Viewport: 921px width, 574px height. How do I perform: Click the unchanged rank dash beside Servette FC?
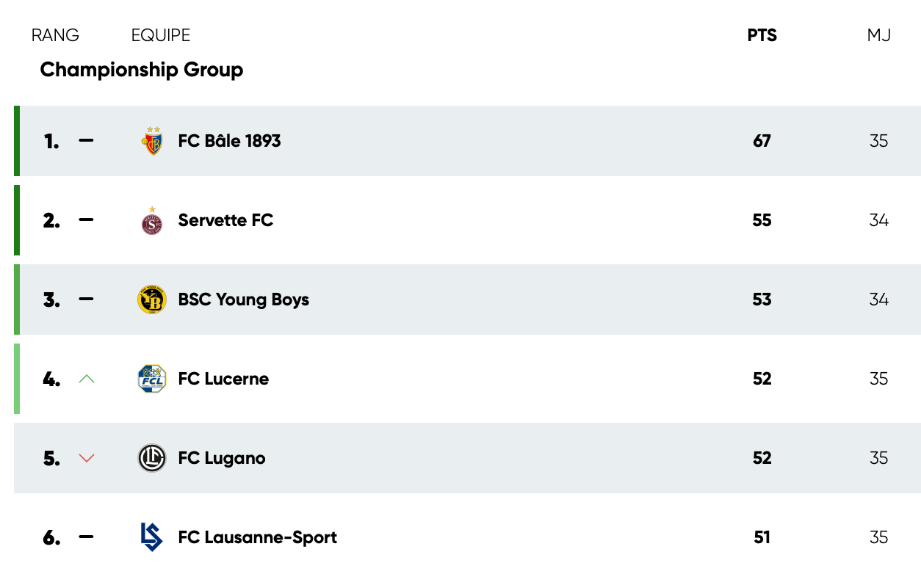(x=87, y=220)
